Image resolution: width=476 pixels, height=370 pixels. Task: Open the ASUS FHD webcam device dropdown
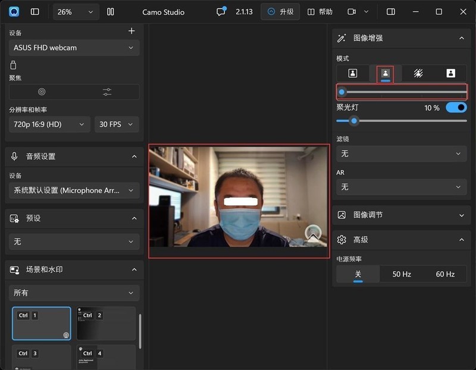coord(74,48)
